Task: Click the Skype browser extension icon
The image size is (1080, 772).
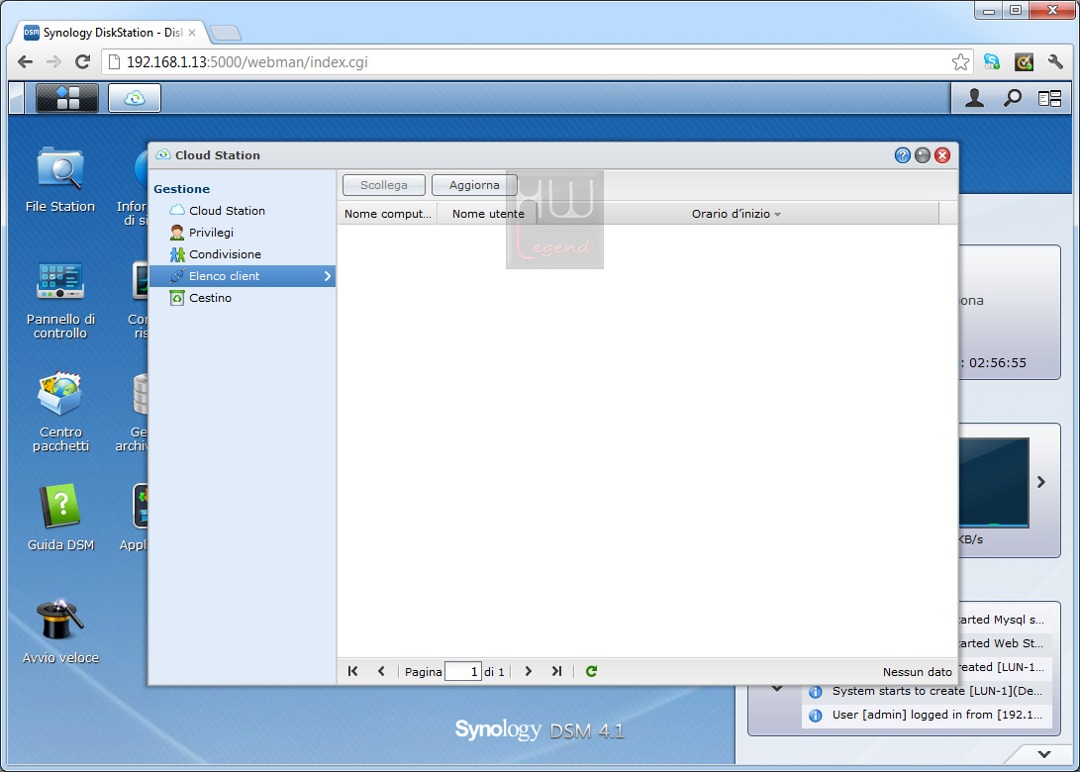Action: coord(992,62)
